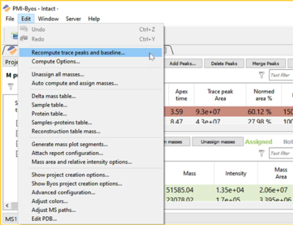Sort by Apex time column header

pos(181,95)
